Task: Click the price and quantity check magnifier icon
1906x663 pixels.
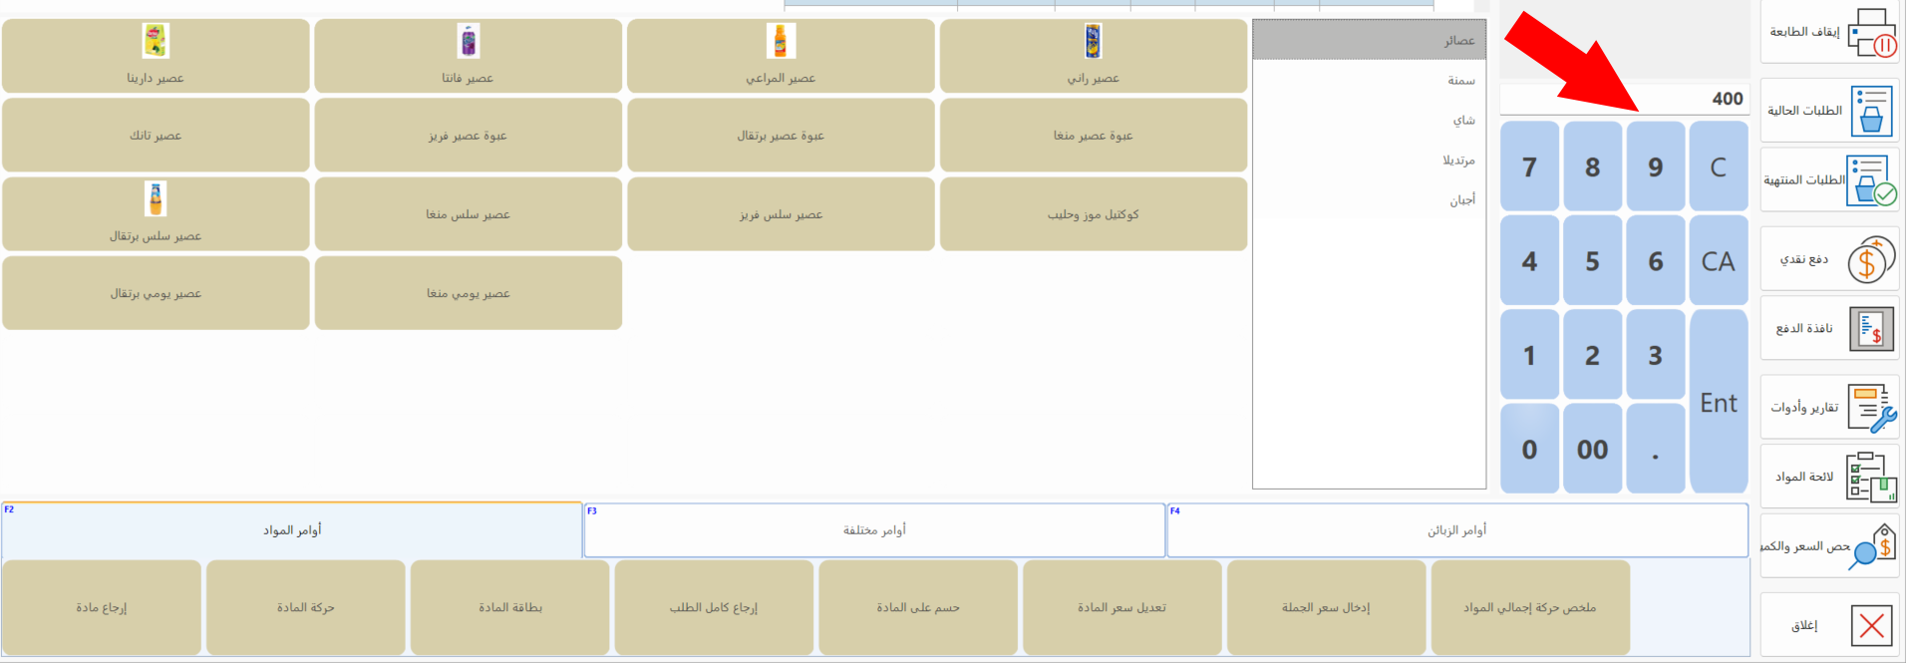Action: click(x=1871, y=546)
